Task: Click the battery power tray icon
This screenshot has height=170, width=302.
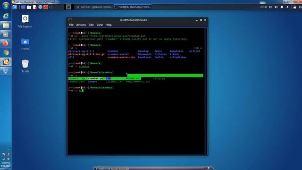Action: (287, 7)
